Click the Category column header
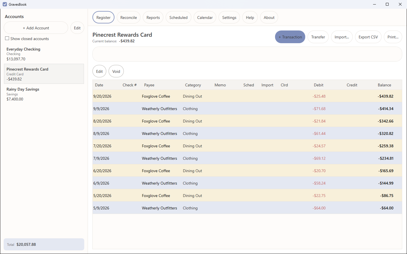The height and width of the screenshot is (254, 407). (193, 85)
